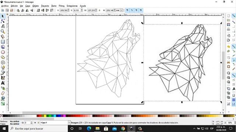Screen dimensions: 236x132
Task: Select the Spiral tool
Action: point(3,62)
